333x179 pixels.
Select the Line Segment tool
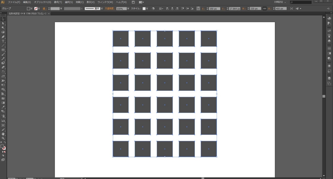(x=3, y=46)
